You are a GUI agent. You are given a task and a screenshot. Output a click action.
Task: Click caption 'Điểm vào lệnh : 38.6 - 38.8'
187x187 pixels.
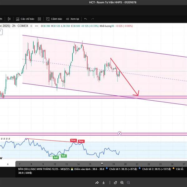click(x=89, y=169)
